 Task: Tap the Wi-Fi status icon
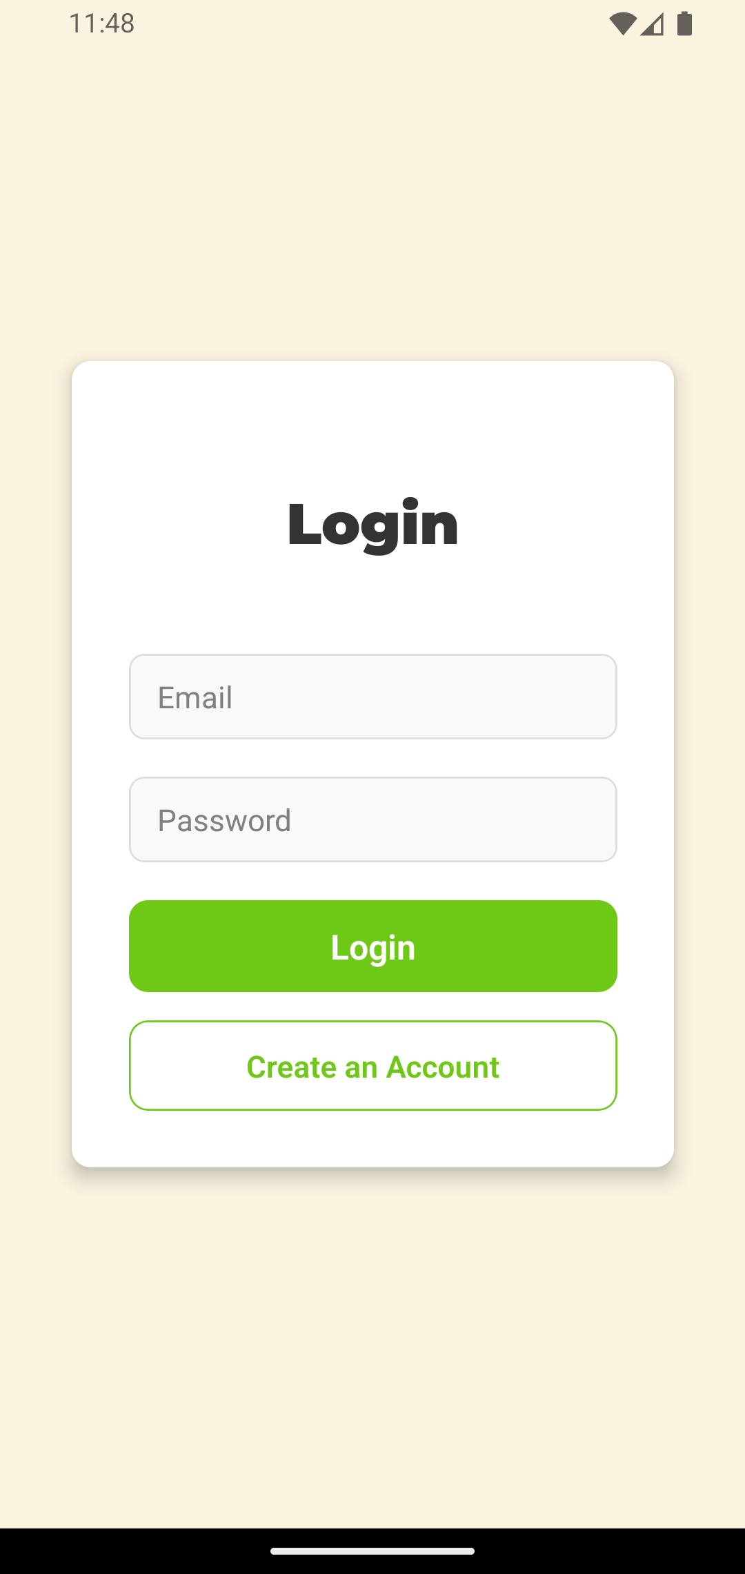tap(622, 23)
